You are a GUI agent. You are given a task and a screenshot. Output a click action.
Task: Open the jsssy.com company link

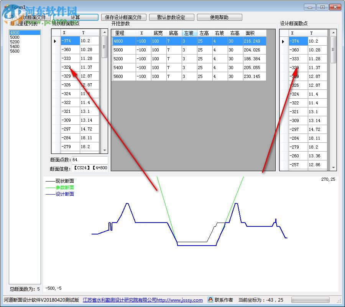(x=143, y=300)
